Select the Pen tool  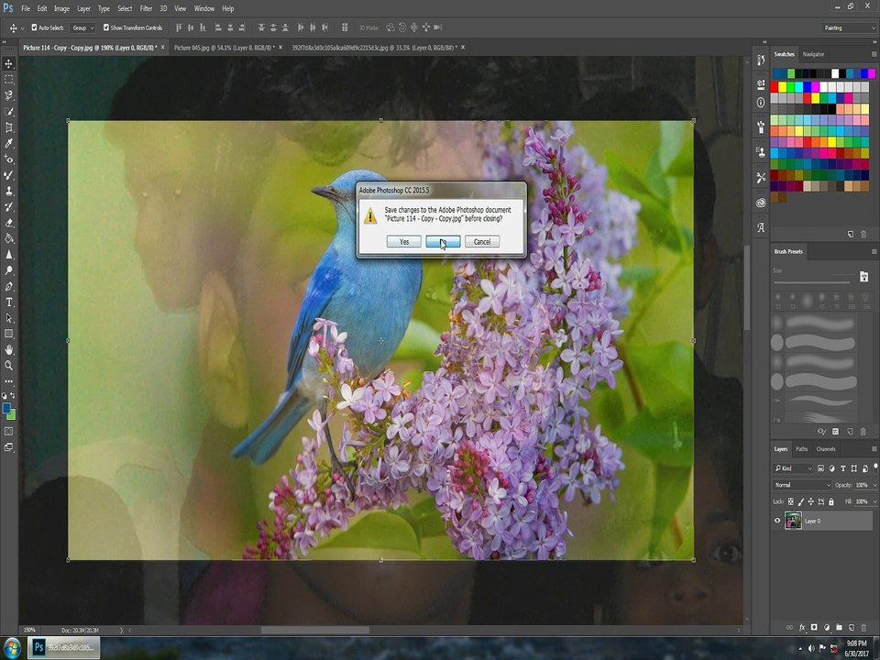(9, 286)
